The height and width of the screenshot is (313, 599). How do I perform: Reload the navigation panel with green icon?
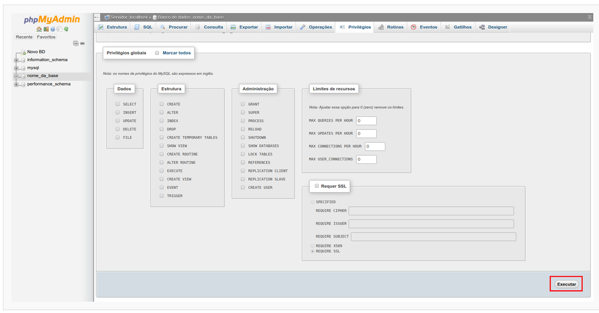[66, 29]
